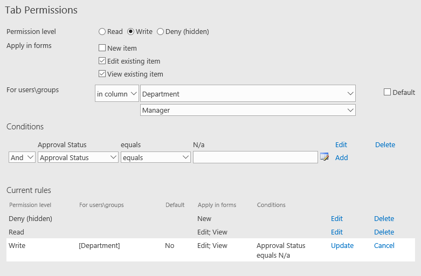This screenshot has height=276, width=421.
Task: Delete the Deny (hidden) rule
Action: tap(384, 218)
